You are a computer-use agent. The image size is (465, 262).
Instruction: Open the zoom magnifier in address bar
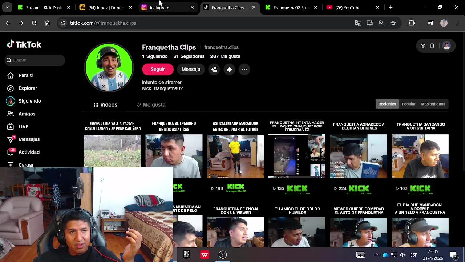pyautogui.click(x=381, y=23)
